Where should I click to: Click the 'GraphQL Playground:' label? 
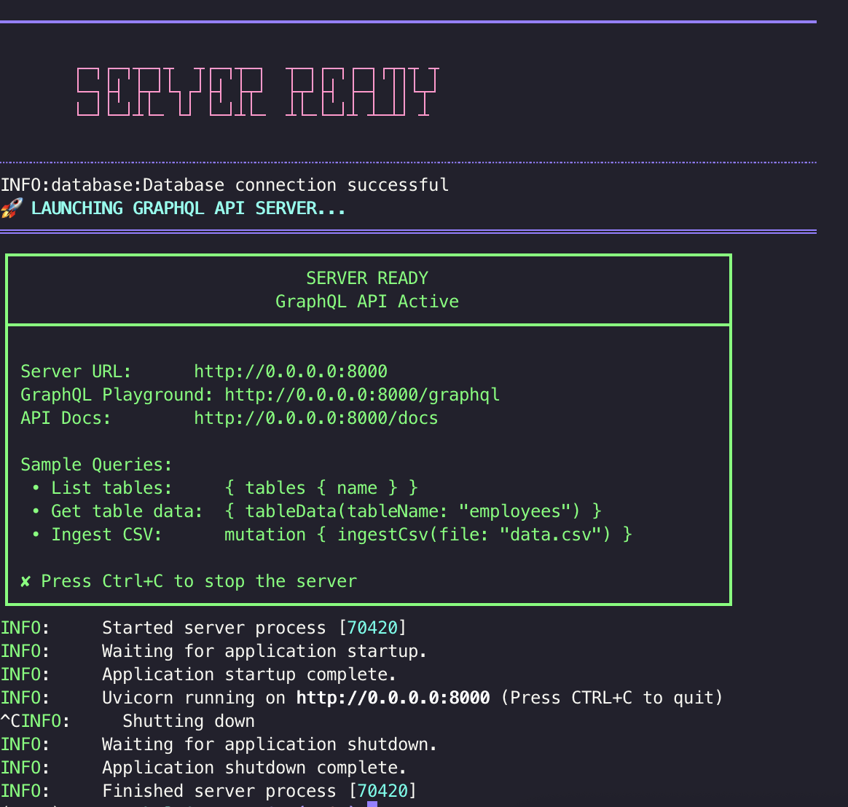point(117,395)
